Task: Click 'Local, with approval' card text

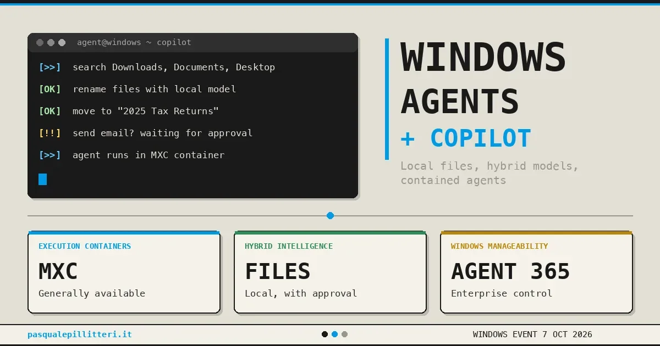Action: pyautogui.click(x=301, y=293)
